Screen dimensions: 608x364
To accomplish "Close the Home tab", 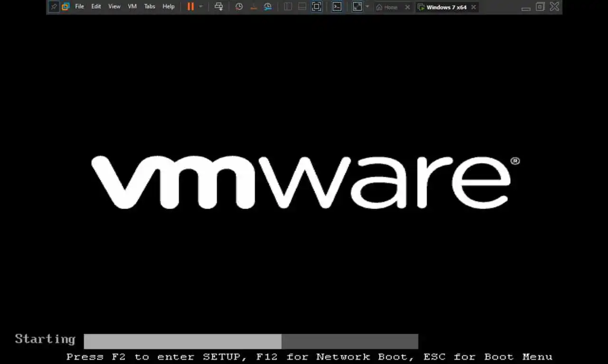I will 407,7.
